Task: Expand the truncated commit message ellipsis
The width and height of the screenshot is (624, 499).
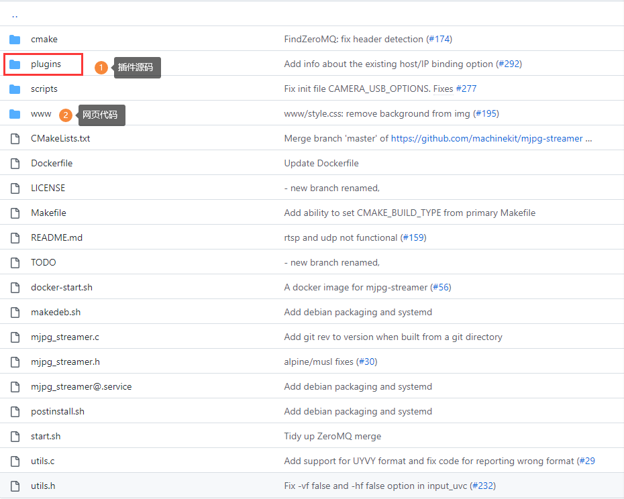Action: tap(588, 138)
